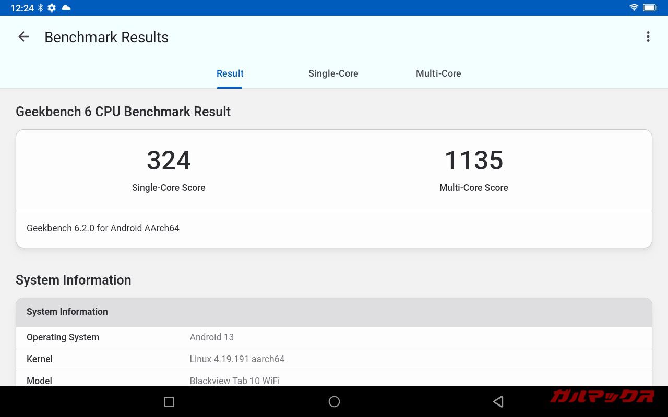The width and height of the screenshot is (668, 417).
Task: Switch to the Single-Core tab
Action: [333, 73]
